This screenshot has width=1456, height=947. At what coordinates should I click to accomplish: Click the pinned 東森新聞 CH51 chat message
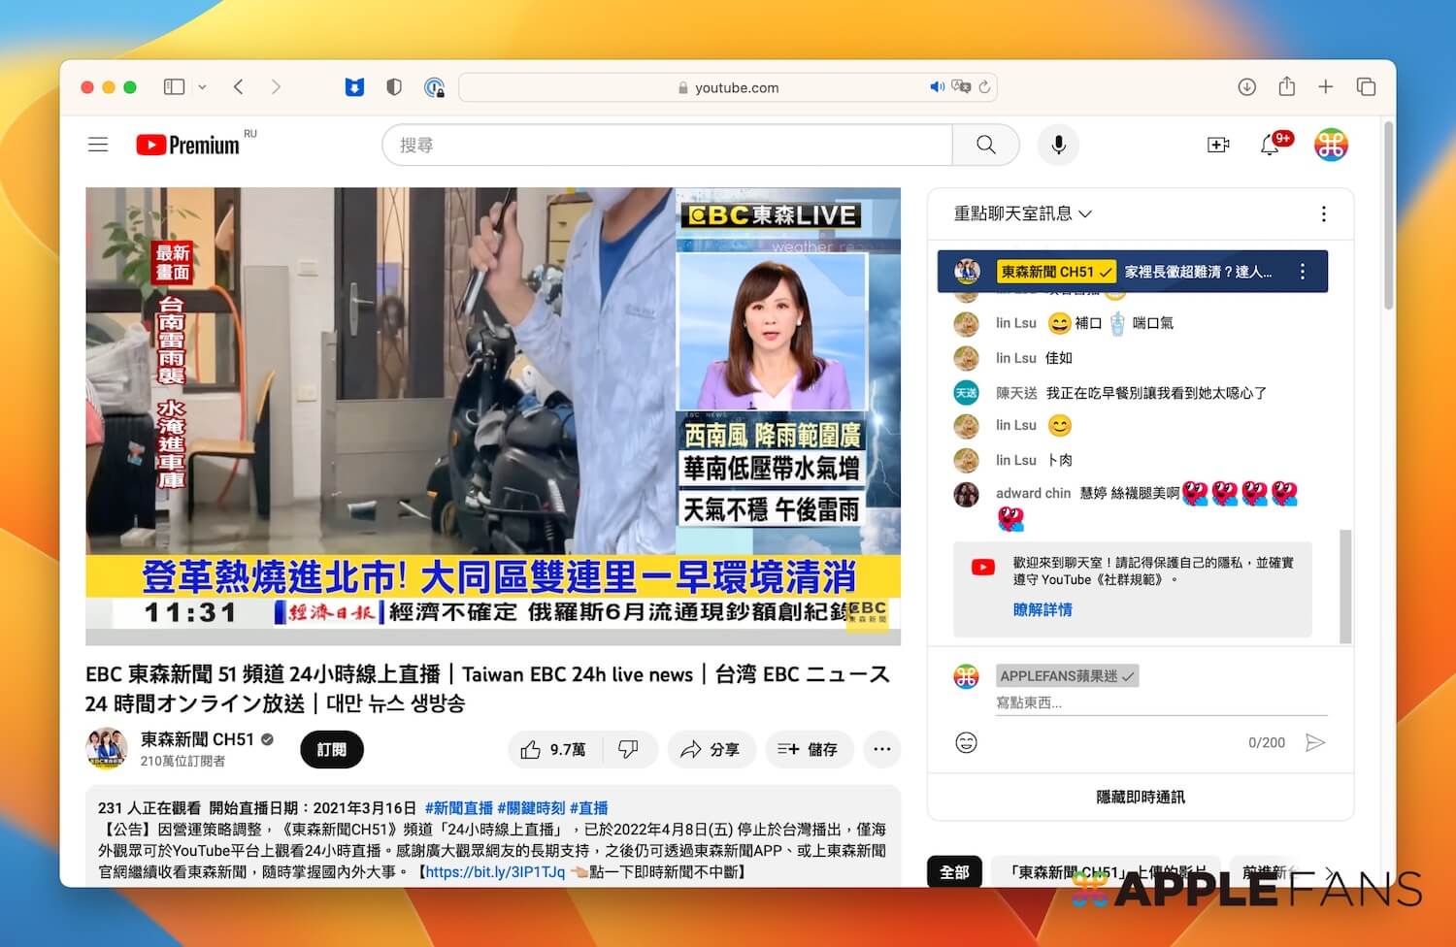pos(1133,272)
